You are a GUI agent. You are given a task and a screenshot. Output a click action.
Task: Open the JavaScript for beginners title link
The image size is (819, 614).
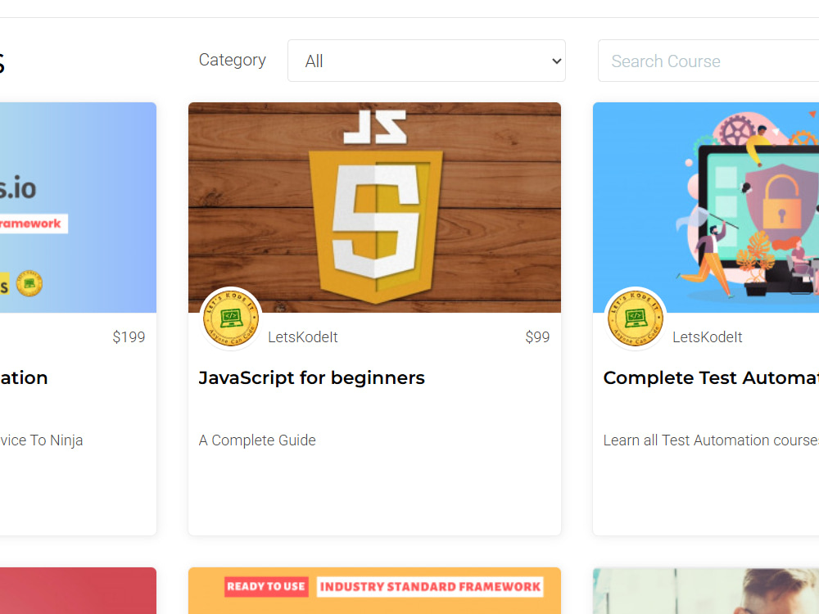point(312,377)
